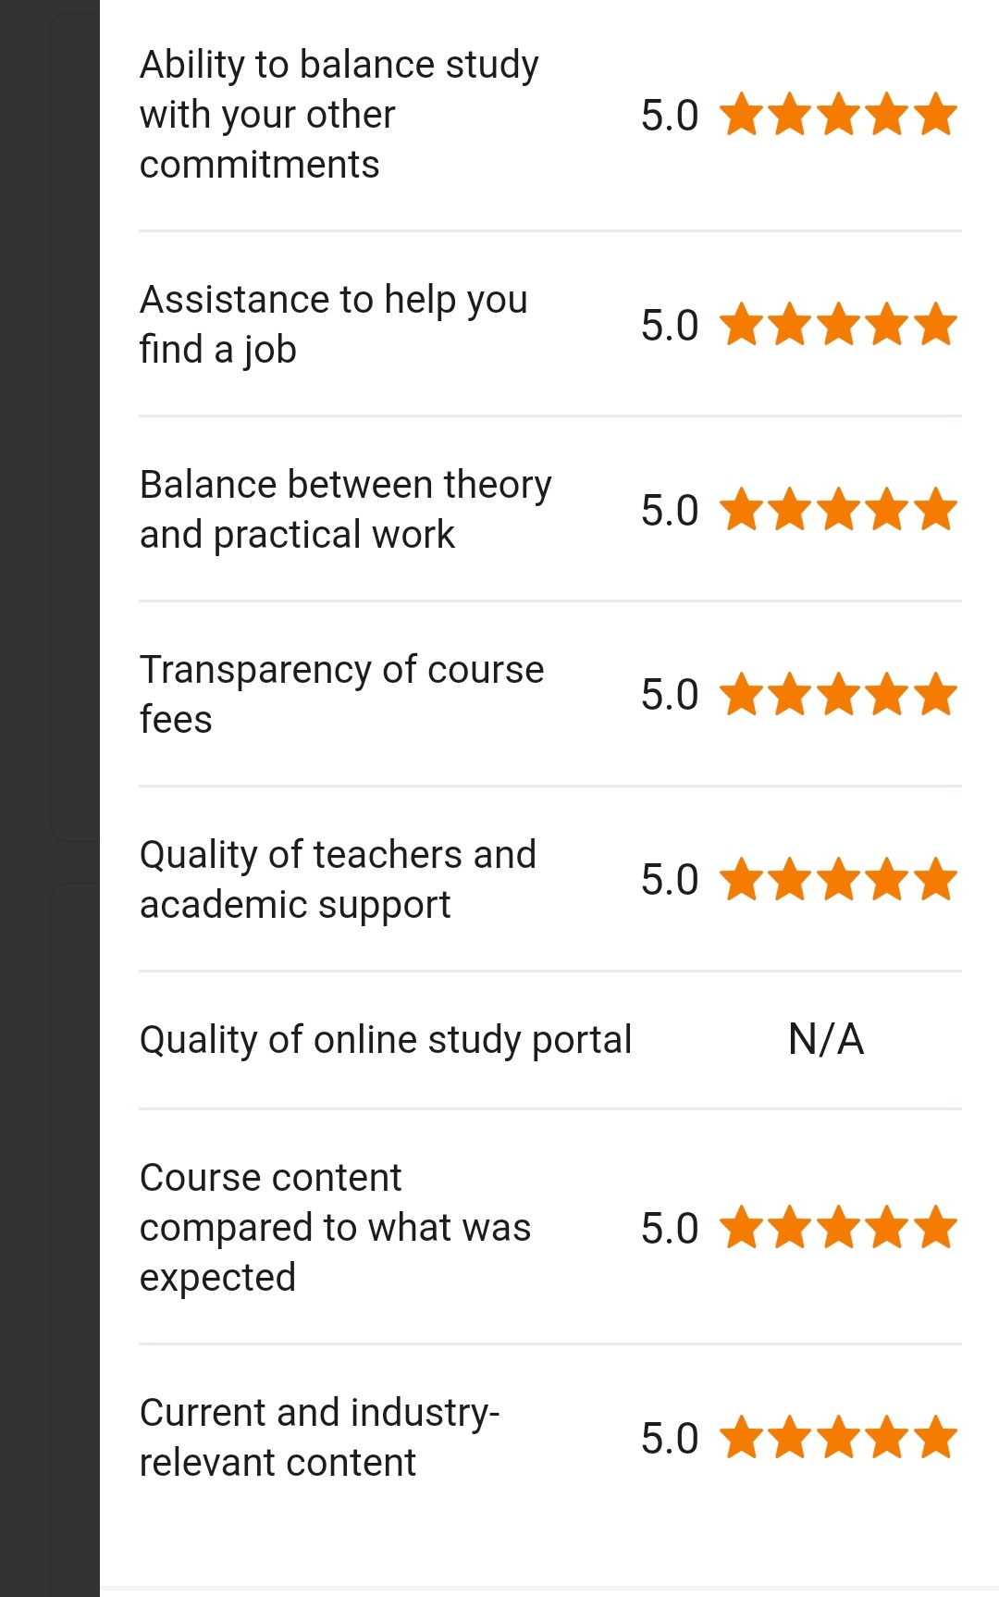
Task: Tap 'Quality of teachers and academic support'
Action: pos(338,880)
